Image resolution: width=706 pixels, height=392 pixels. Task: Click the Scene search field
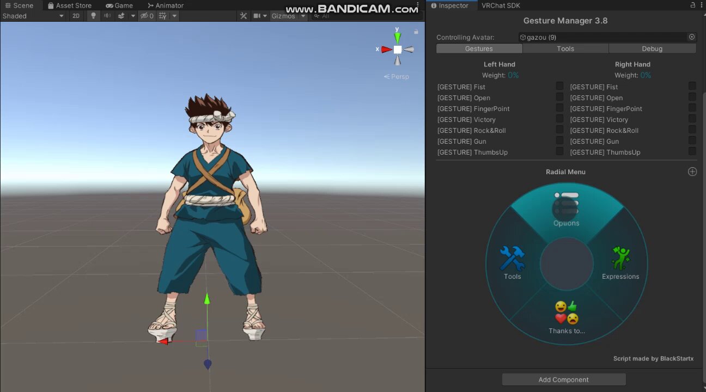[x=367, y=16]
